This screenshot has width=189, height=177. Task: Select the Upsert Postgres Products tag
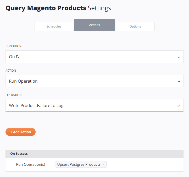(x=79, y=164)
